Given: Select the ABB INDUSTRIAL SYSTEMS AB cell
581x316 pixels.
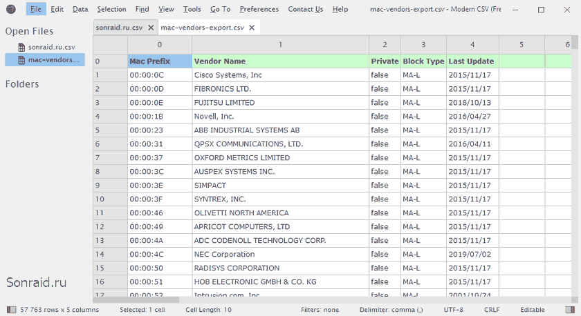Looking at the screenshot, I should click(281, 130).
